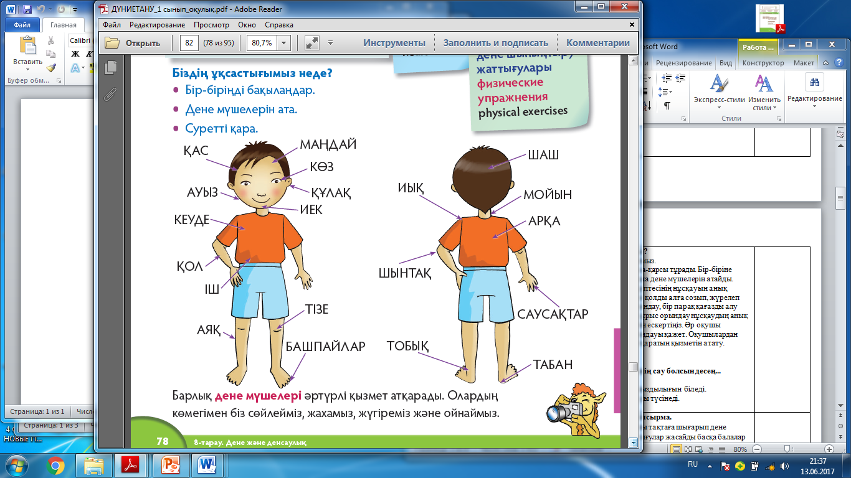Click the page number field showing 82
This screenshot has height=478, width=851.
point(189,43)
